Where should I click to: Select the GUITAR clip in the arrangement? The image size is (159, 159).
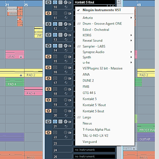click(x=146, y=137)
